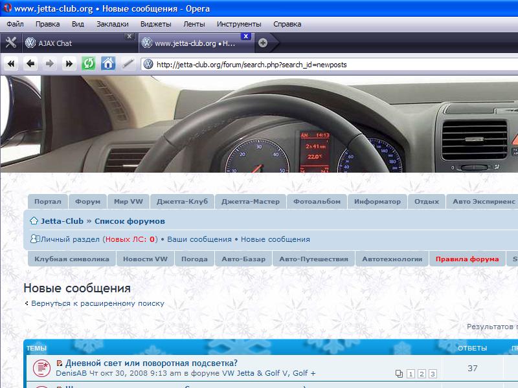Open the Фотоальбом navigation tab
518x388 pixels.
(x=316, y=202)
